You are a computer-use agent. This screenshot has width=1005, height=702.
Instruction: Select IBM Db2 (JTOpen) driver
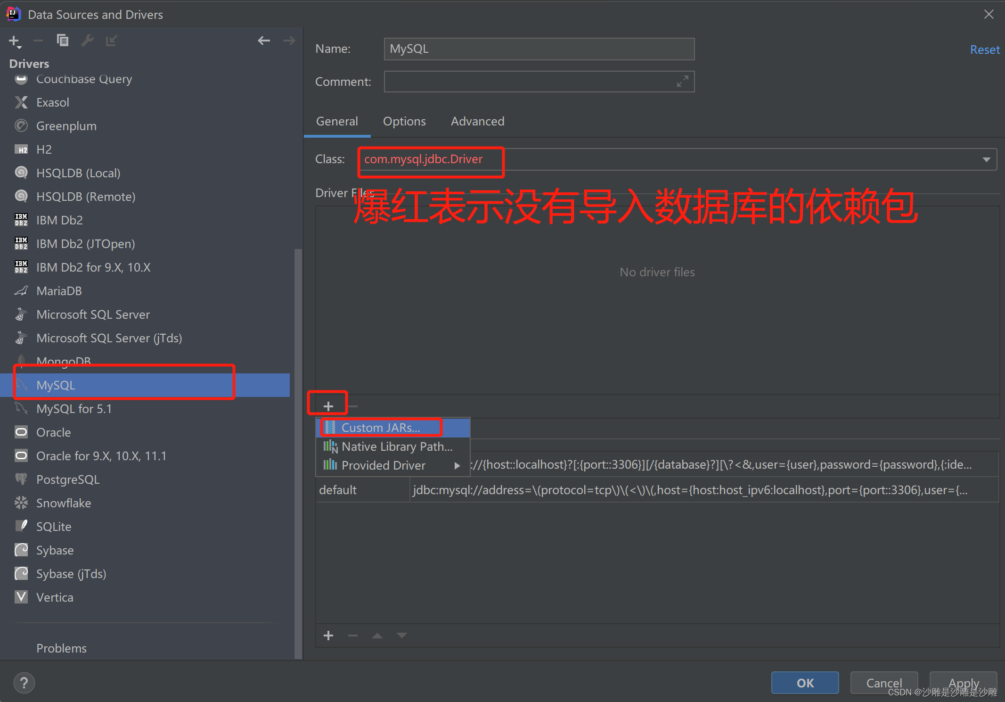pos(145,244)
